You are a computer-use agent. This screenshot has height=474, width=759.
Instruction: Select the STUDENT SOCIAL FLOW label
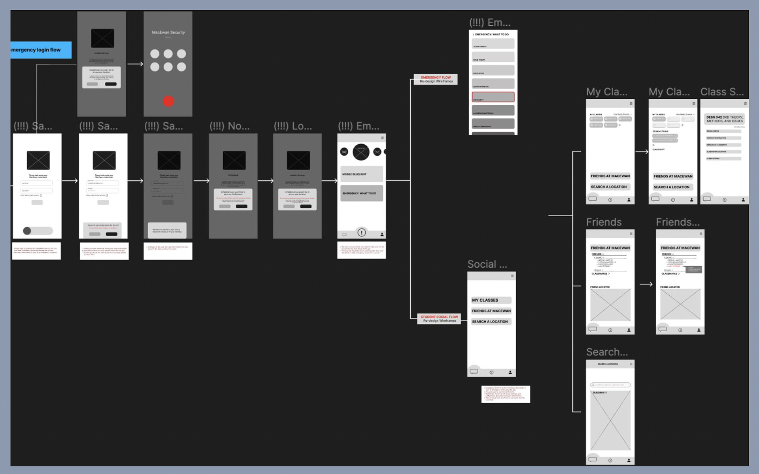[x=439, y=319]
